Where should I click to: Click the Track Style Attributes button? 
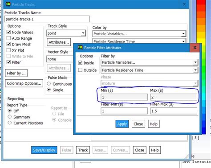(59, 42)
